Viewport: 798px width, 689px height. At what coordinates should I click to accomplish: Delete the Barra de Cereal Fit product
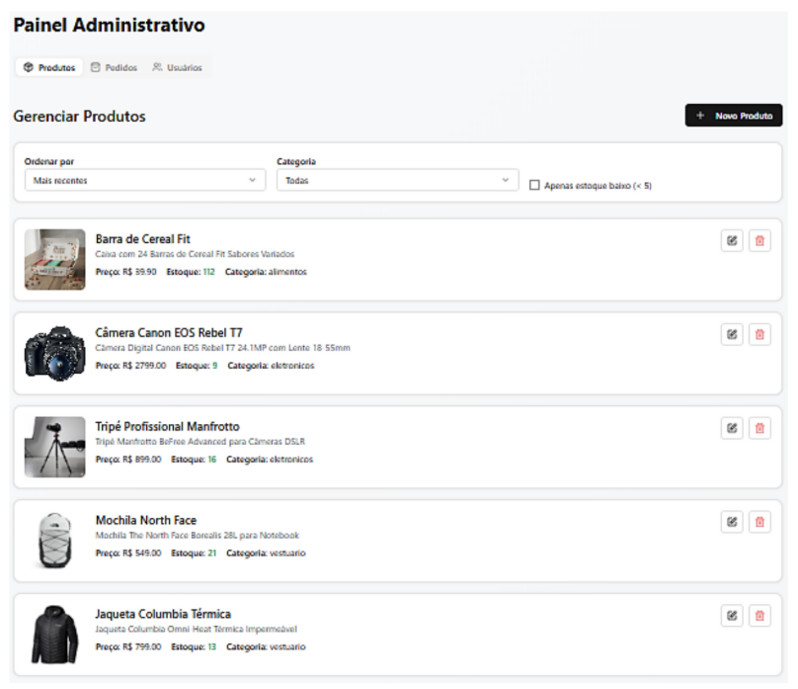pyautogui.click(x=759, y=240)
